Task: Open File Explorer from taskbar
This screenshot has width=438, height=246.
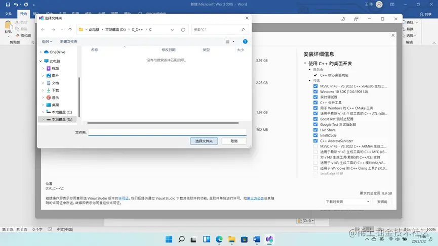Action: [231, 239]
